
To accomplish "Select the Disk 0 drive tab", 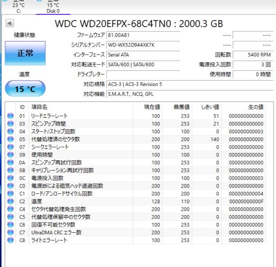I will tap(53, 7).
